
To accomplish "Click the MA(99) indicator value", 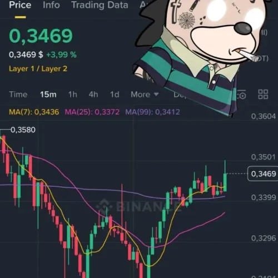I will (x=167, y=112).
